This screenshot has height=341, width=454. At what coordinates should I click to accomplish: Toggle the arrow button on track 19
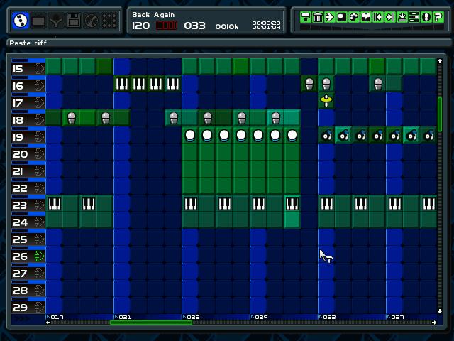38,137
